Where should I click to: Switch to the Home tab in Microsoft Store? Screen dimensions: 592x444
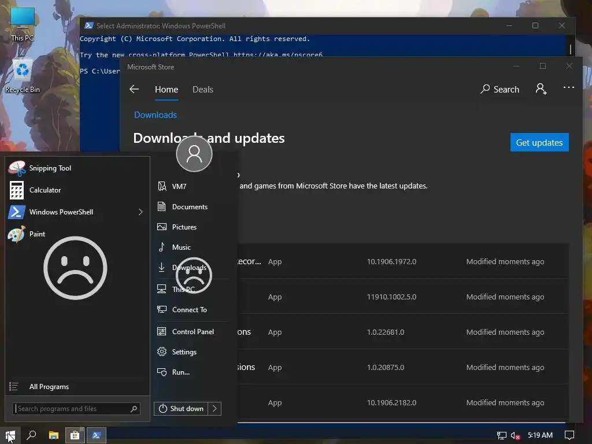(x=166, y=90)
